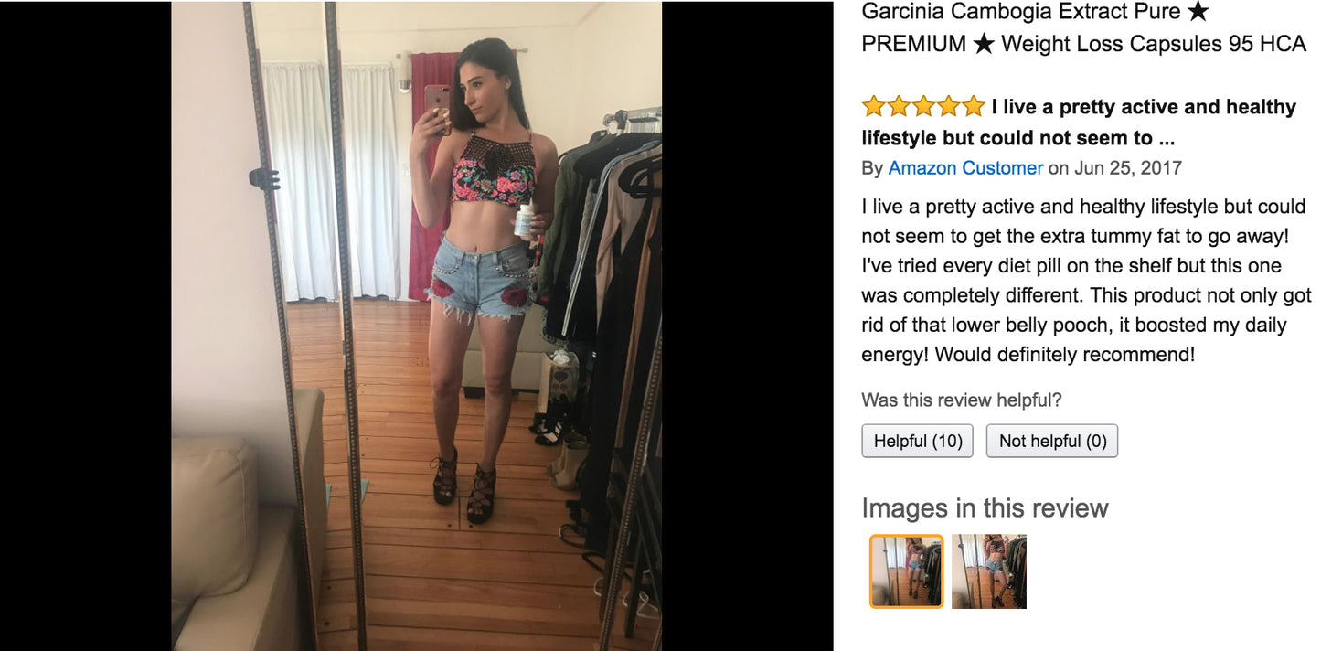The image size is (1321, 651).
Task: Click the review date Jun 25, 2017
Action: tap(1128, 168)
